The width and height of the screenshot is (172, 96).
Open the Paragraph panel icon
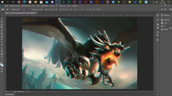(x=158, y=35)
